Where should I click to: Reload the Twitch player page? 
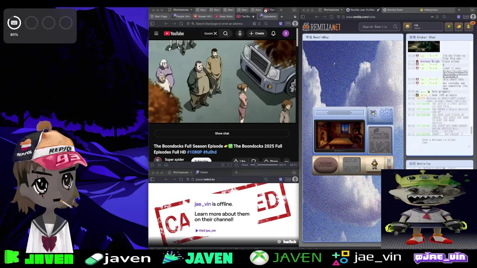181,179
